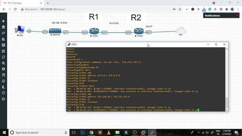Open the Chrome profile avatar
Screen dimensions: 242x136
click(x=232, y=9)
